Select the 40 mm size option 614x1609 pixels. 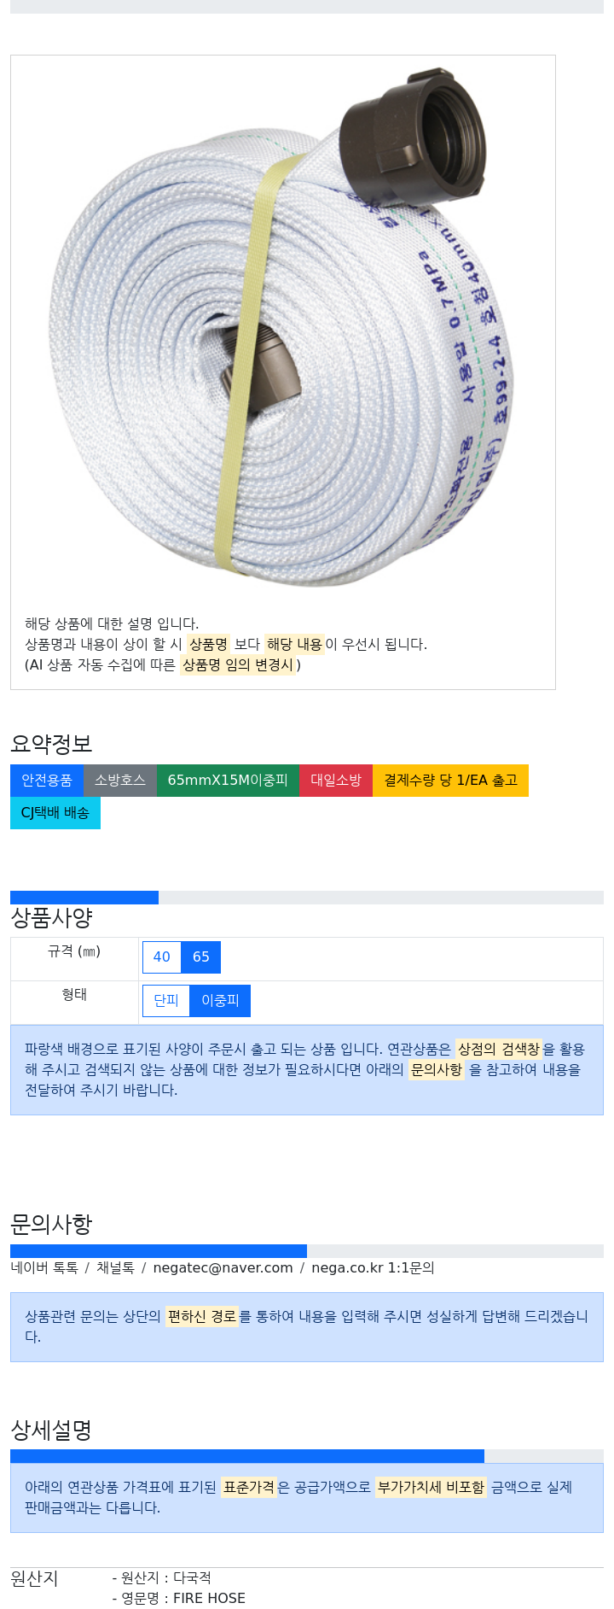point(162,957)
